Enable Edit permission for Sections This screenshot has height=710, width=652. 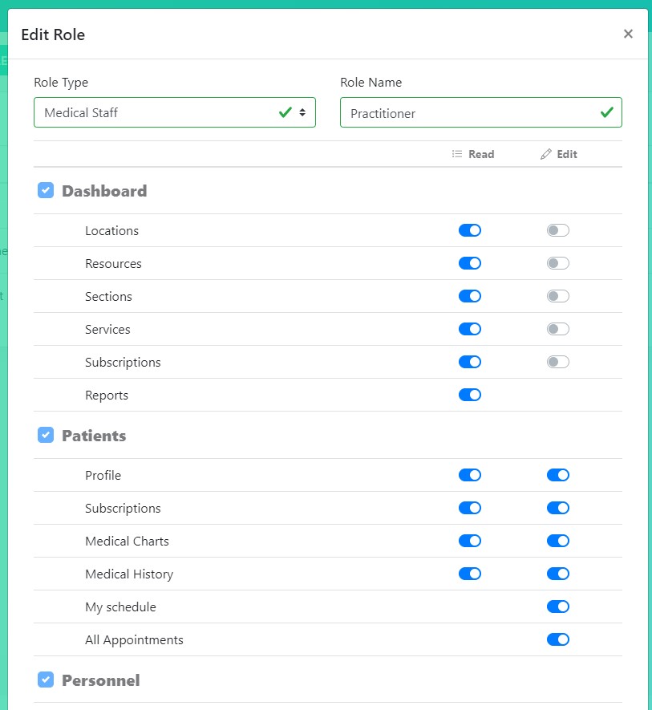(558, 297)
